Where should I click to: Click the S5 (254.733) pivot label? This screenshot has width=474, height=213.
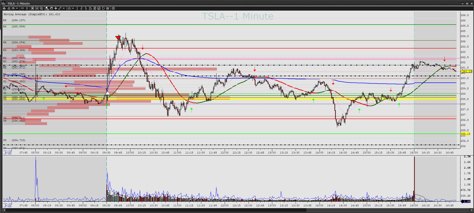pos(14,140)
